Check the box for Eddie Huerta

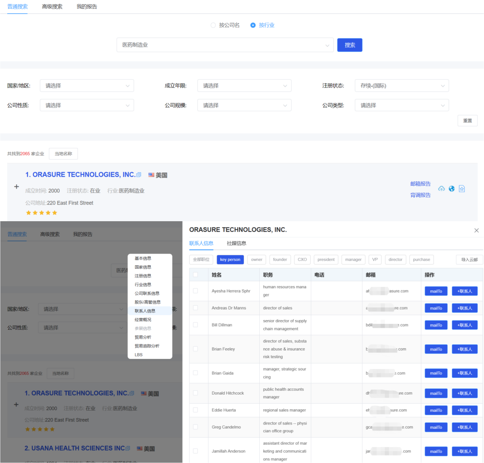point(195,410)
